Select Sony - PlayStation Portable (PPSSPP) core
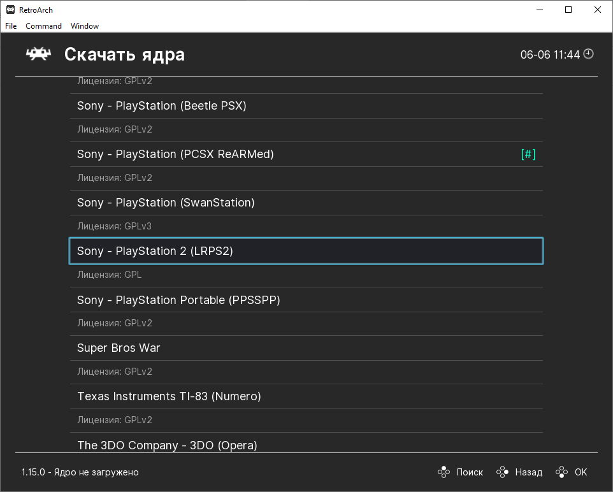Image resolution: width=613 pixels, height=492 pixels. (x=306, y=300)
